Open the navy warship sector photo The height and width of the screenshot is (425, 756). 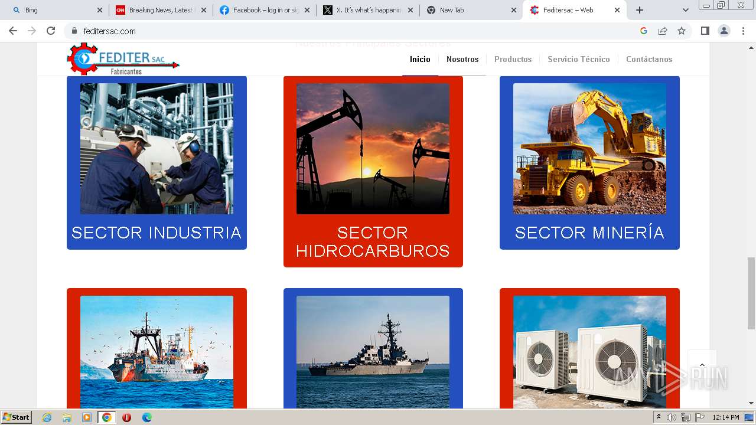point(373,352)
